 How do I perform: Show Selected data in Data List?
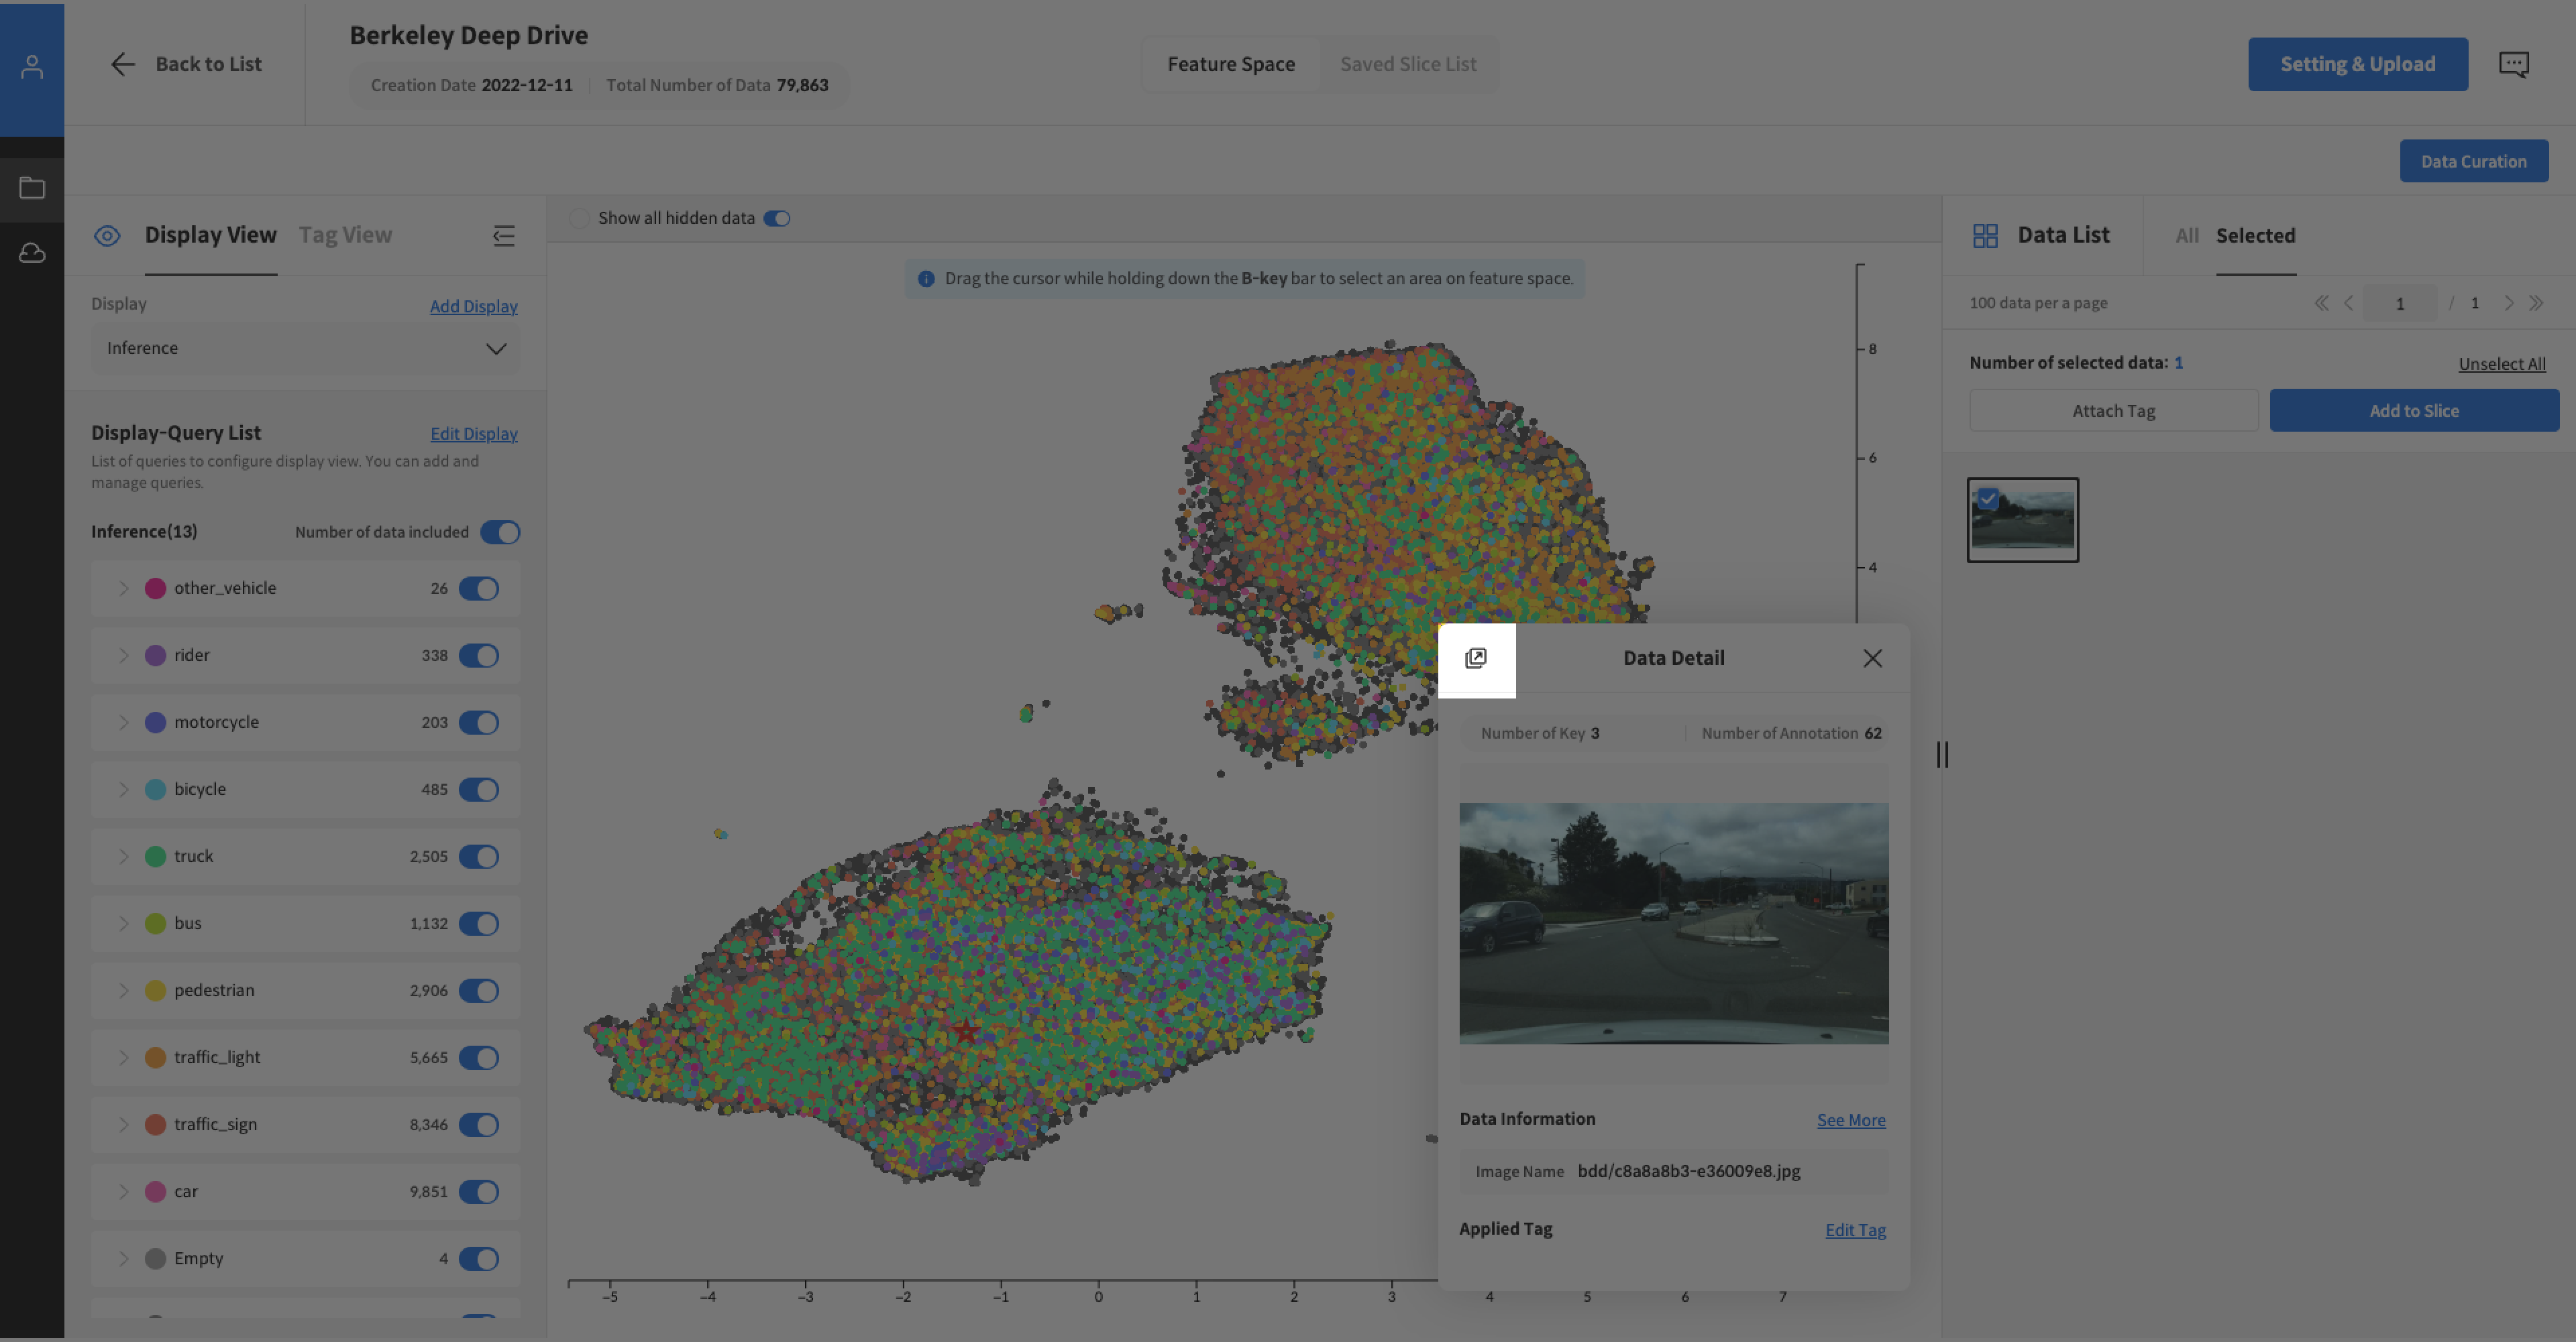2255,236
